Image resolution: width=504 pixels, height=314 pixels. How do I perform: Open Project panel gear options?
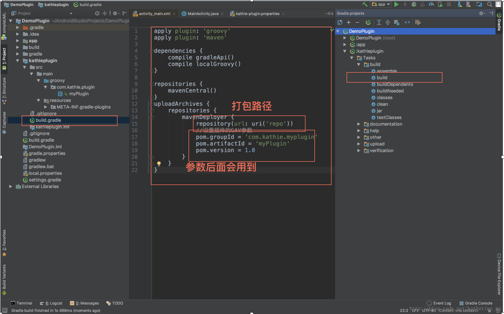(116, 13)
